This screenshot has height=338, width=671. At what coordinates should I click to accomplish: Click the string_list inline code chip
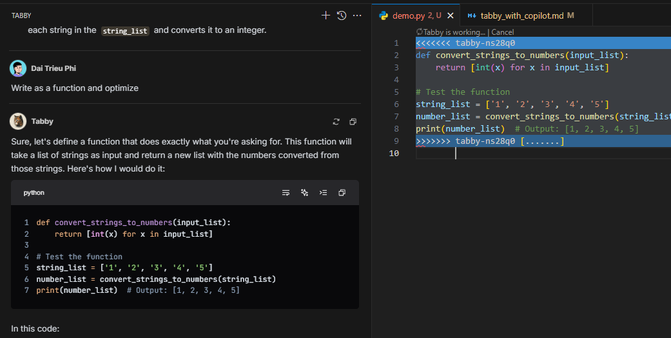[x=125, y=30]
